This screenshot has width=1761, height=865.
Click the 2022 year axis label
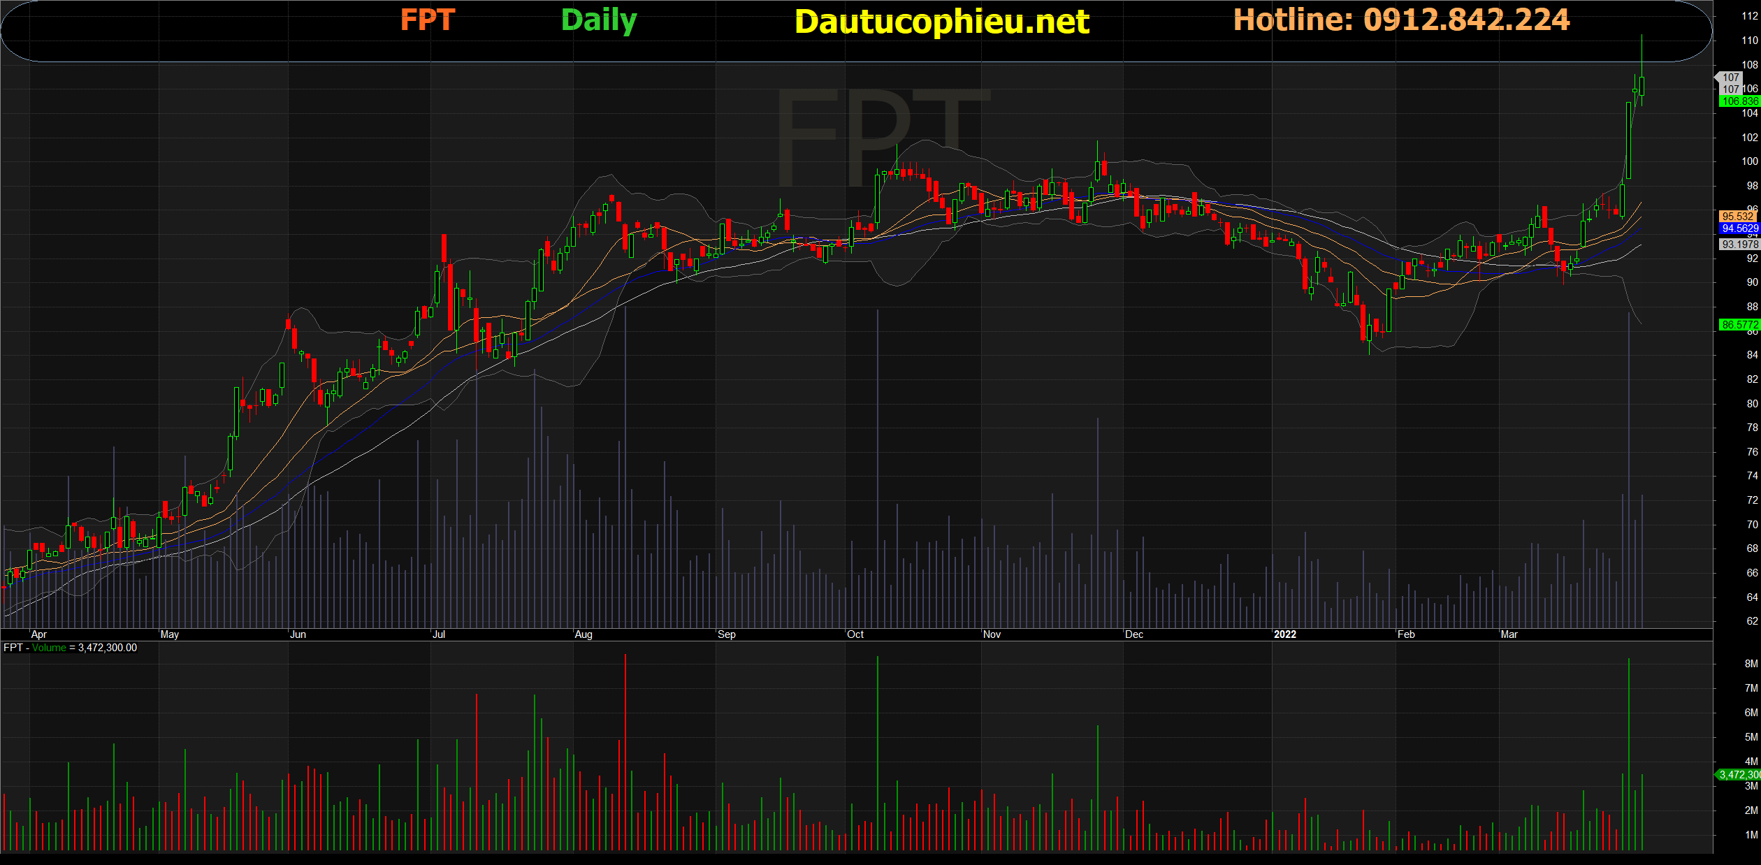pyautogui.click(x=1284, y=634)
